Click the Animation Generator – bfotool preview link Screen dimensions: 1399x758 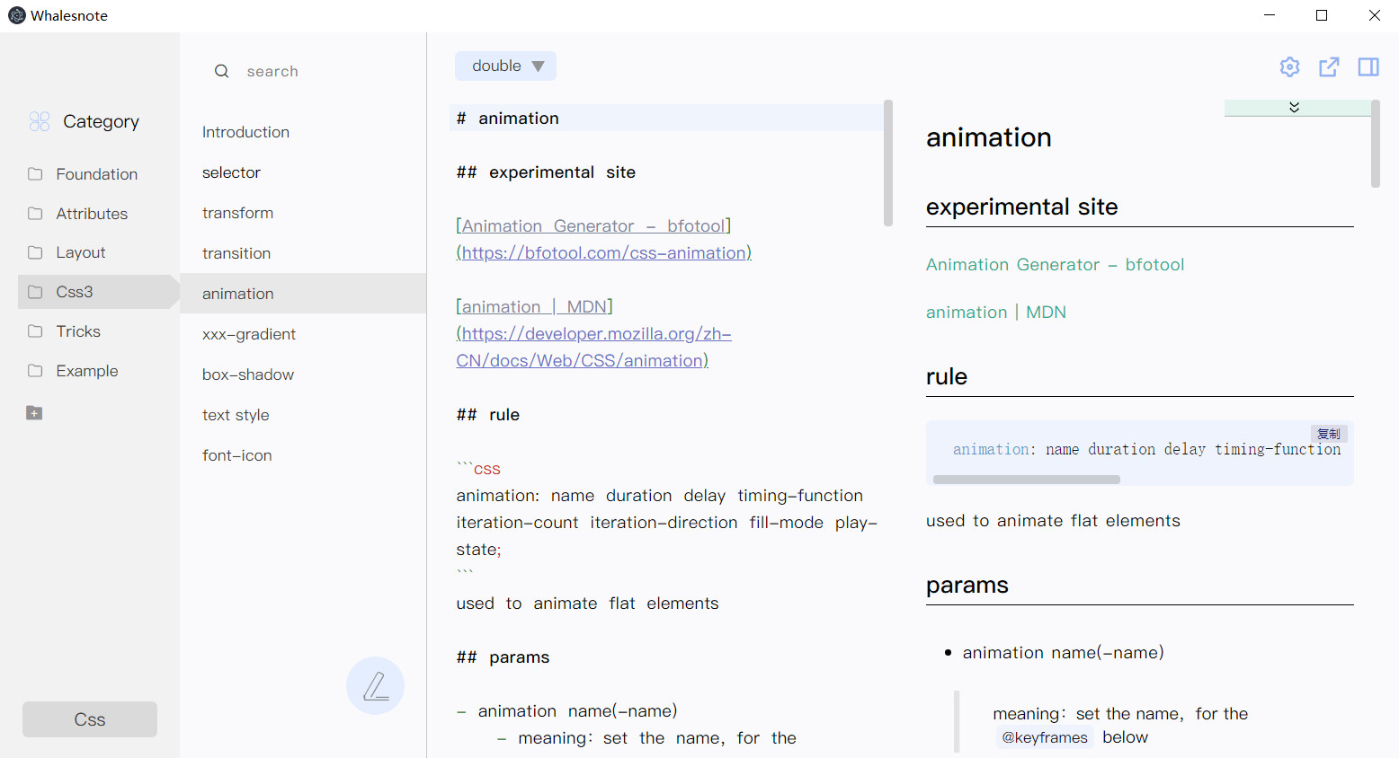tap(1055, 265)
